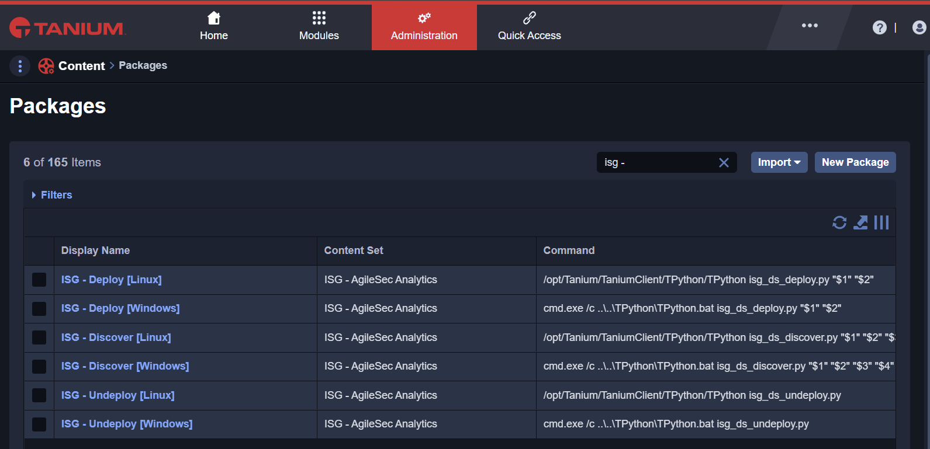Viewport: 930px width, 449px height.
Task: Customize grid columns
Action: [881, 222]
